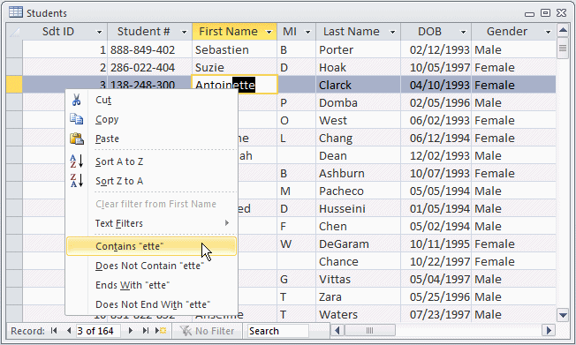Go to first record navigation button
Image resolution: width=576 pixels, height=345 pixels.
[x=54, y=331]
